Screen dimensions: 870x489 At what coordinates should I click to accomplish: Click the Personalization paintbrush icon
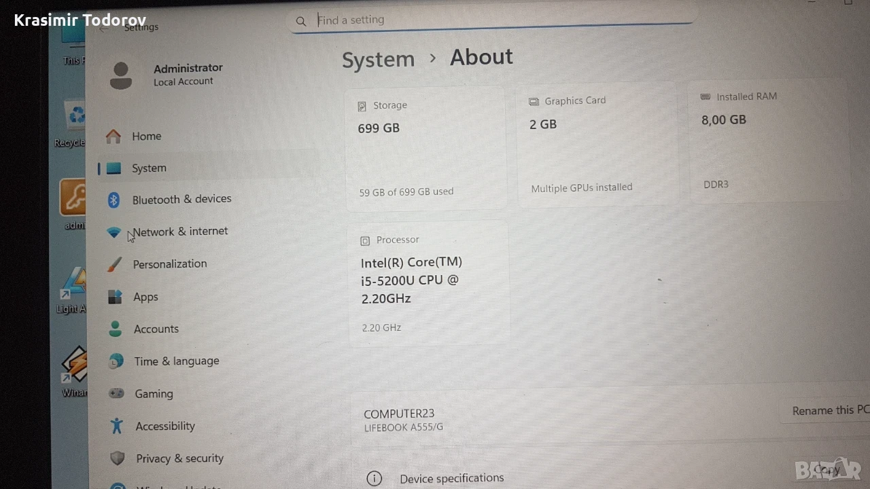pyautogui.click(x=114, y=264)
